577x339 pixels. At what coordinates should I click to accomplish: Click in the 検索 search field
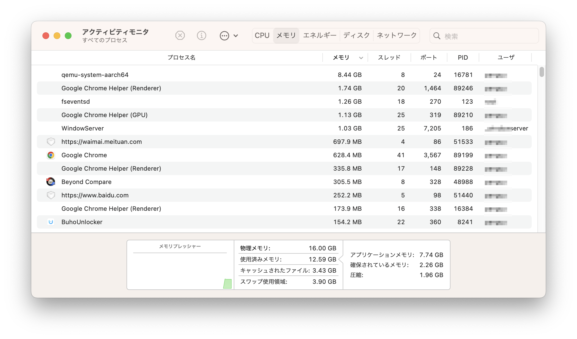tap(484, 36)
